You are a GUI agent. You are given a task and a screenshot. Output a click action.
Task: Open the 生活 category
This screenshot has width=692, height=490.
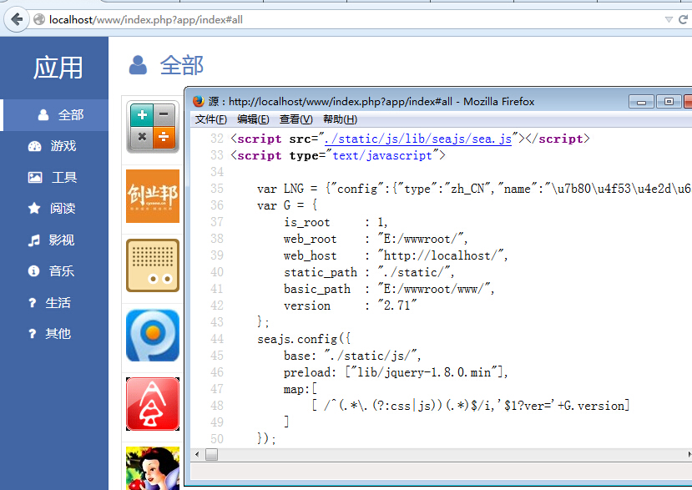click(54, 303)
